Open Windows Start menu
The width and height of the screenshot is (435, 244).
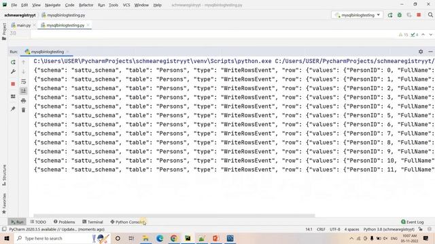point(7,238)
